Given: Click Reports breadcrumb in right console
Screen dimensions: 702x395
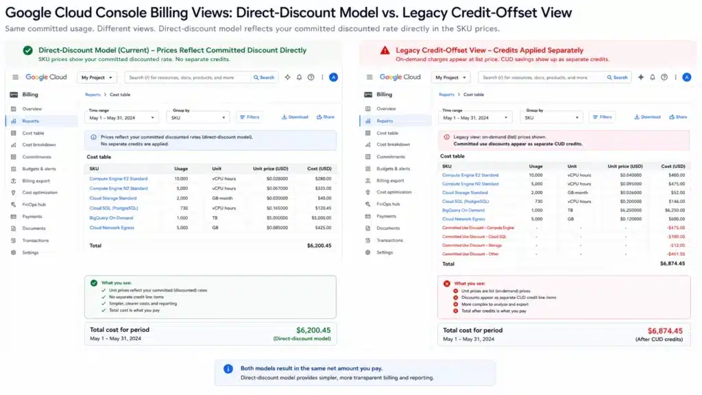Looking at the screenshot, I should [x=446, y=95].
